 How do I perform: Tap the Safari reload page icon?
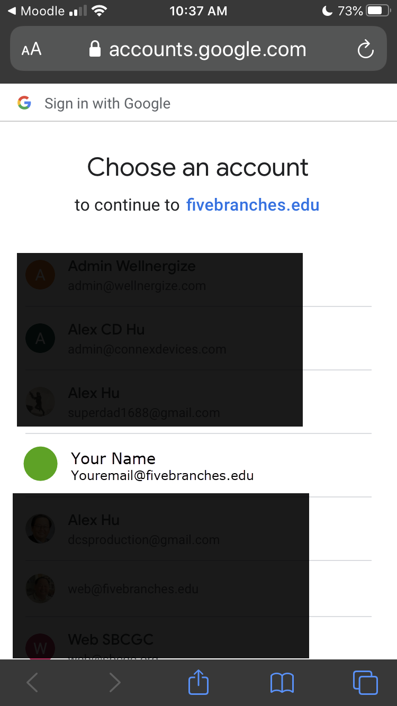click(x=365, y=49)
